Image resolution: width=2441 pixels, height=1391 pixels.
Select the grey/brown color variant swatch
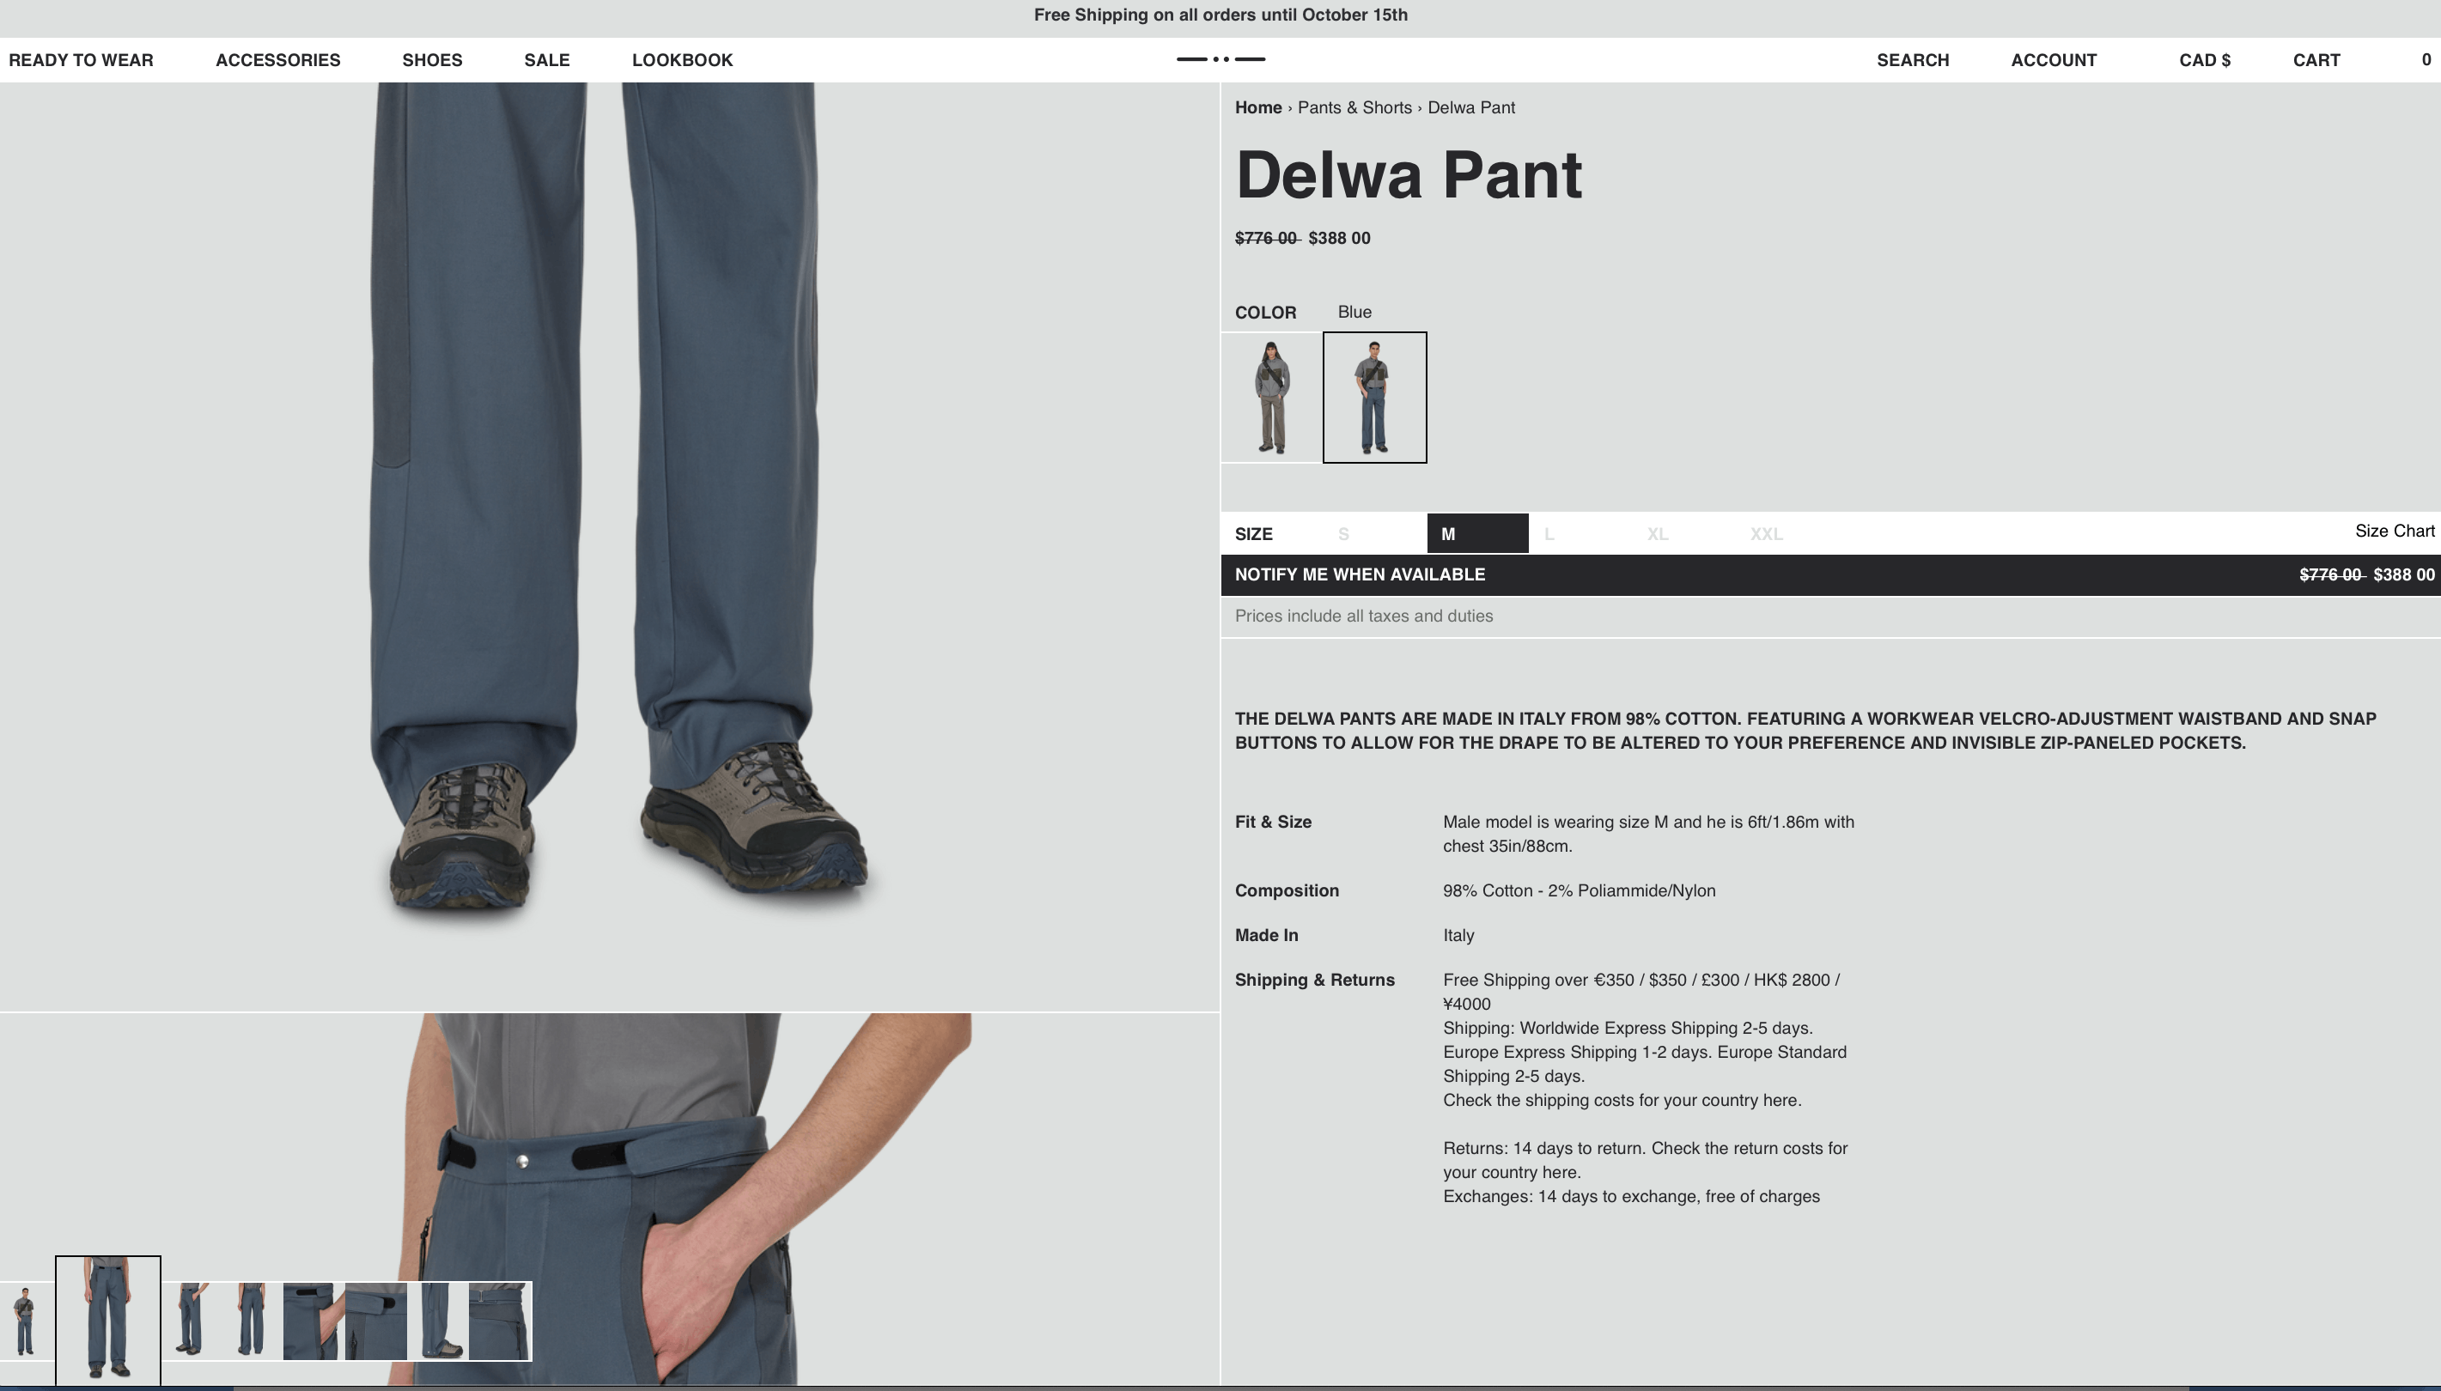[x=1272, y=398]
